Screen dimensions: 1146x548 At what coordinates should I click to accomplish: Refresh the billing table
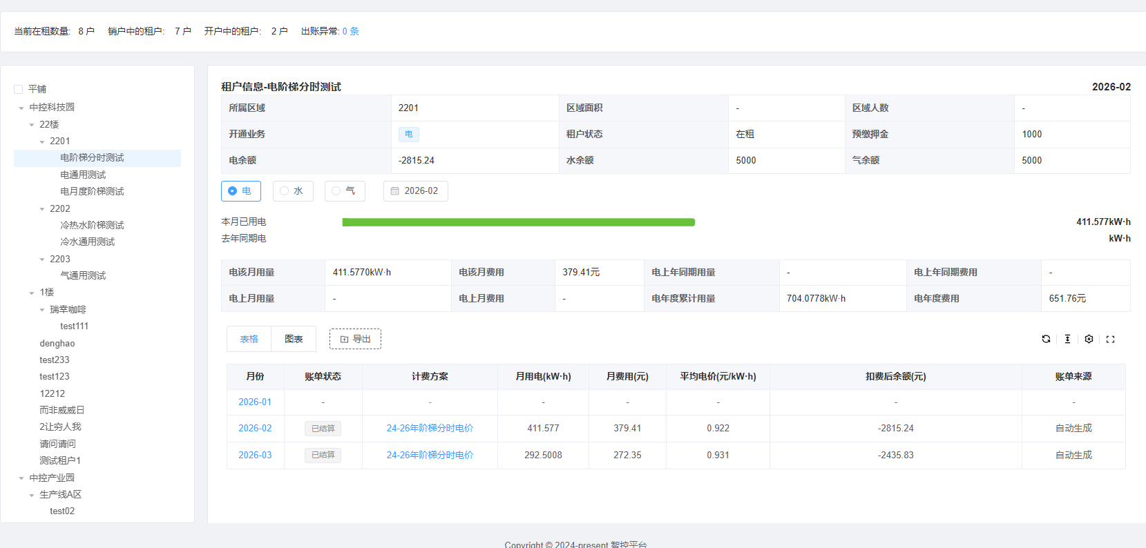click(x=1046, y=339)
